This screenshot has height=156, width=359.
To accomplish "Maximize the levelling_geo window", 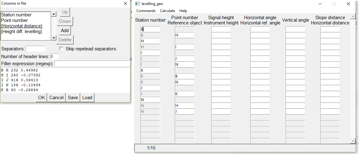I will (x=334, y=4).
